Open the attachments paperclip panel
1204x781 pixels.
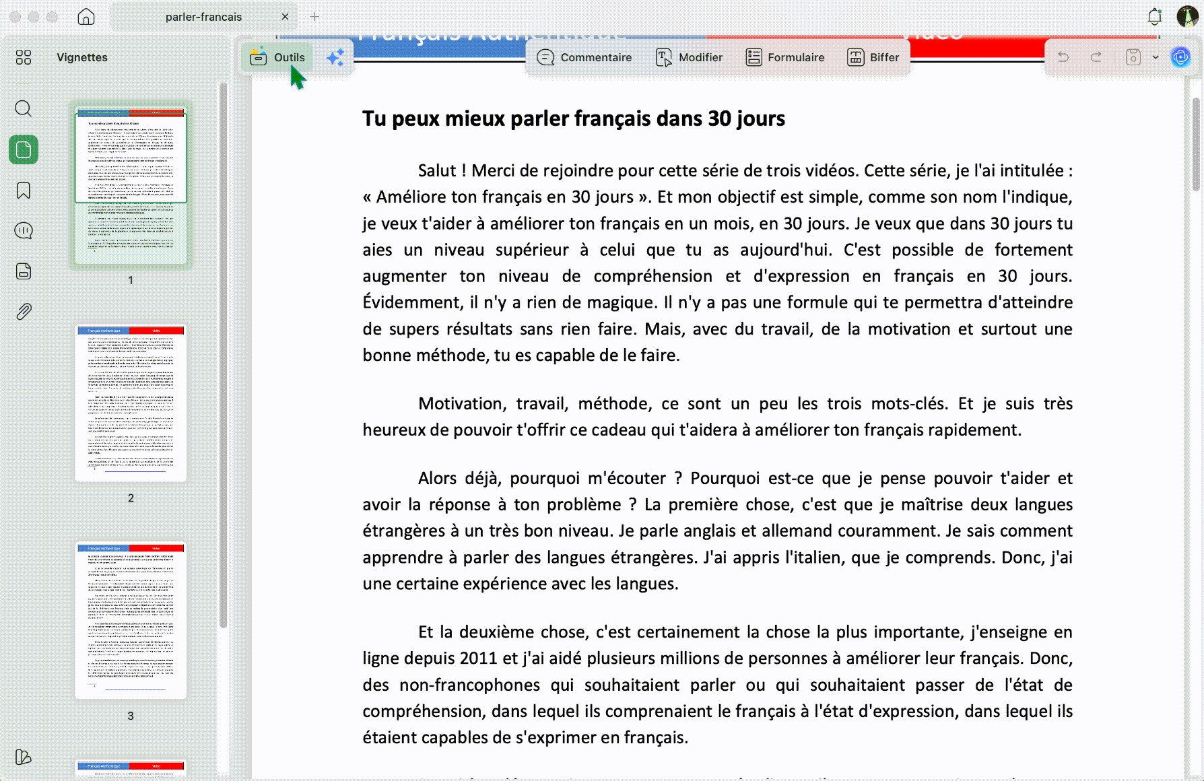(x=24, y=312)
